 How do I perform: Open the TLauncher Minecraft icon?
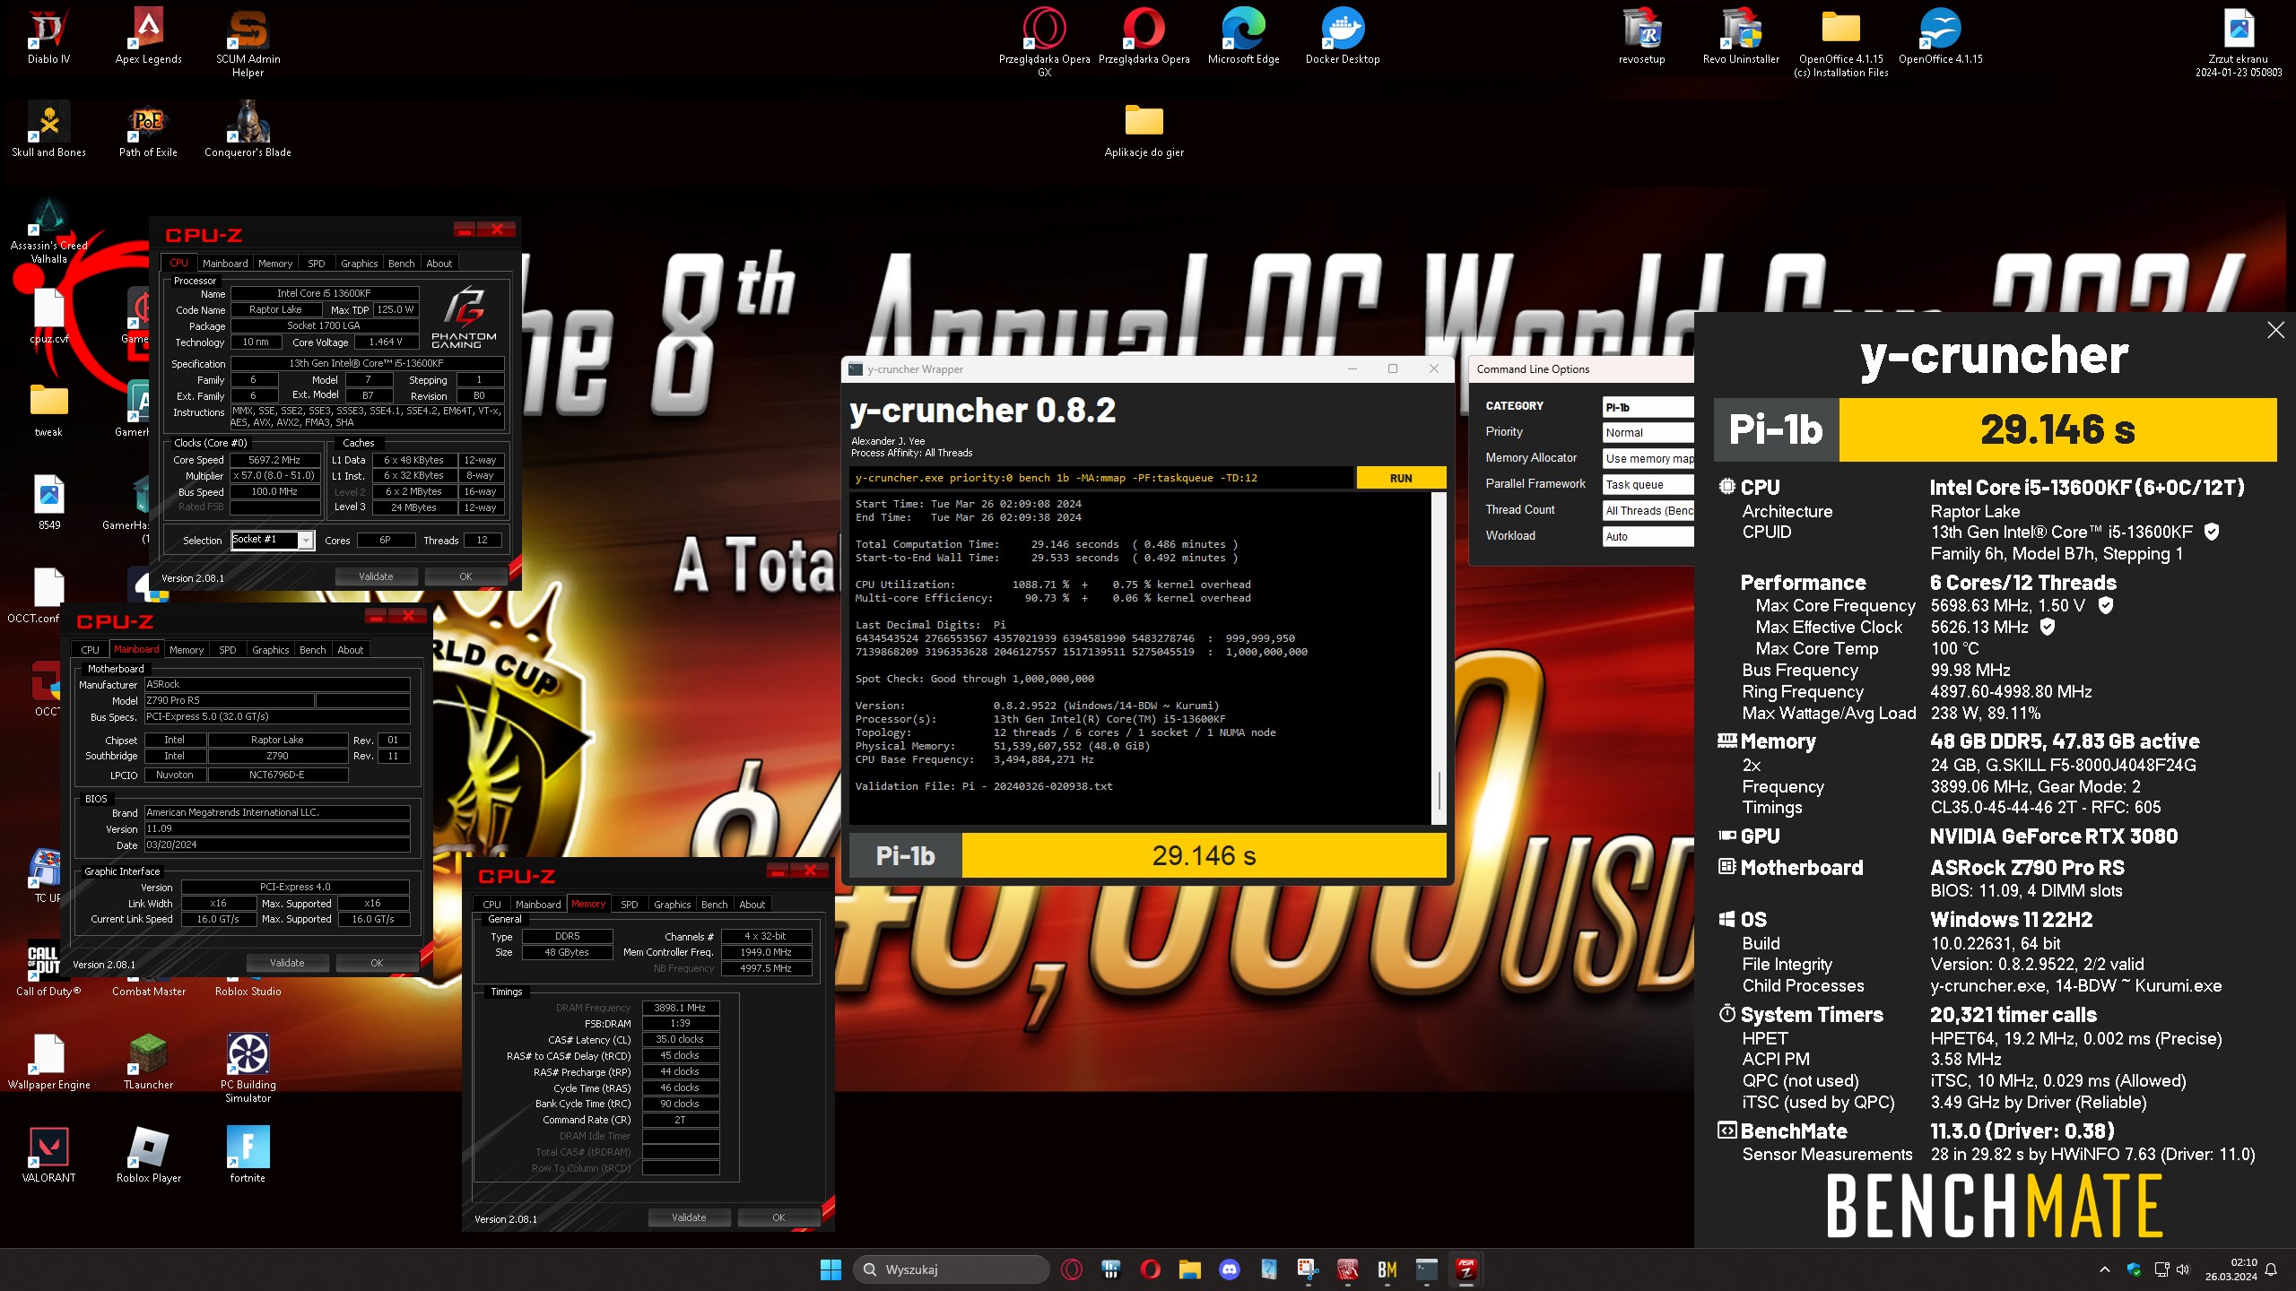149,1061
